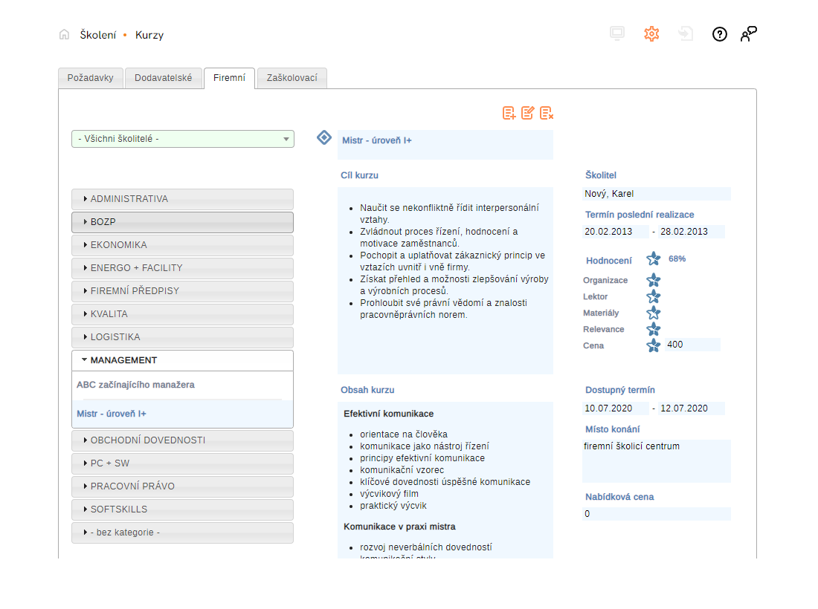Click the overall Hodnocení star icon
Viewport: 818px width, 609px height.
[653, 259]
